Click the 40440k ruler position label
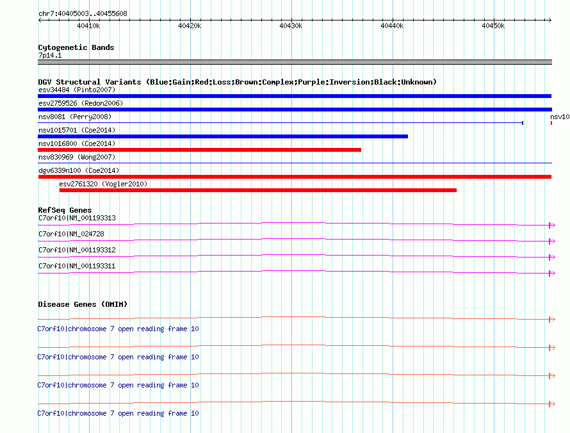This screenshot has width=570, height=433. (x=392, y=26)
